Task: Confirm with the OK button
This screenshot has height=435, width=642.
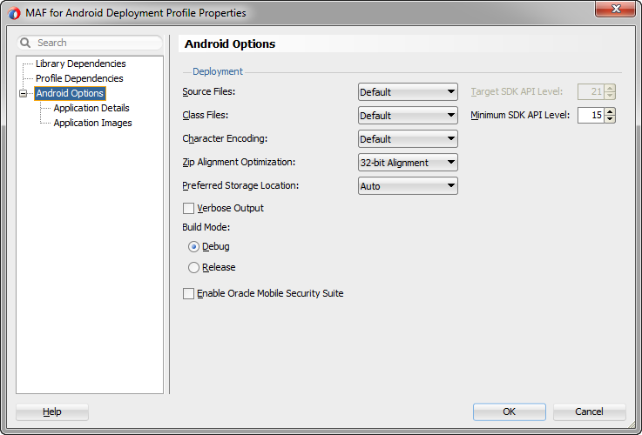Action: [x=510, y=412]
